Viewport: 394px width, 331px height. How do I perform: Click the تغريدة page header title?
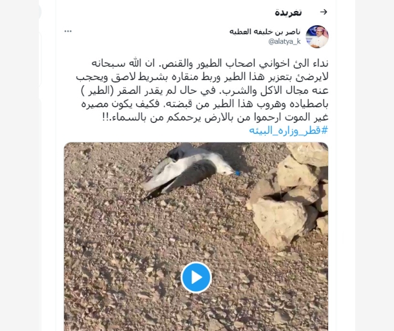(288, 12)
